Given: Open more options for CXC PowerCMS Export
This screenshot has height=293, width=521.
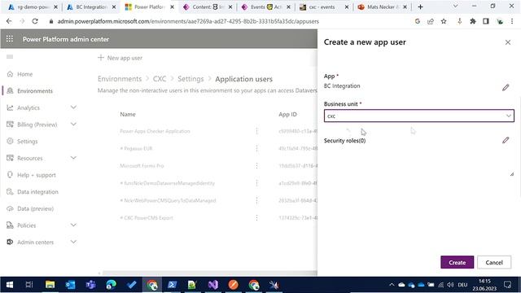Looking at the screenshot, I should point(256,217).
